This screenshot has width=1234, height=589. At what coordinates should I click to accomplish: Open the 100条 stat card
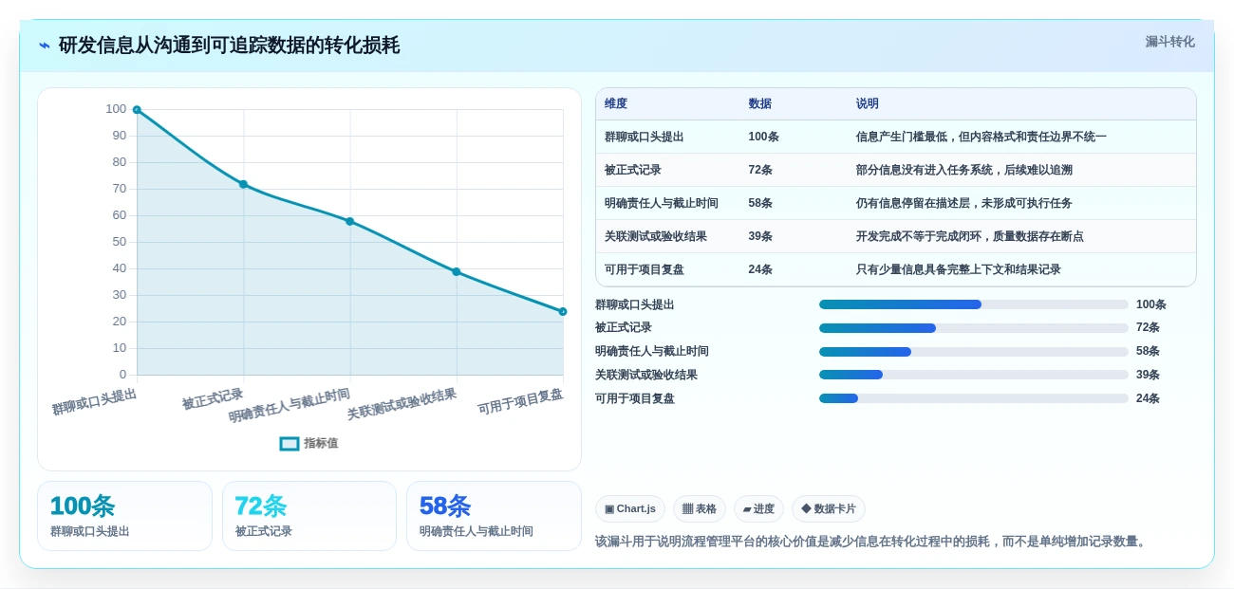124,516
